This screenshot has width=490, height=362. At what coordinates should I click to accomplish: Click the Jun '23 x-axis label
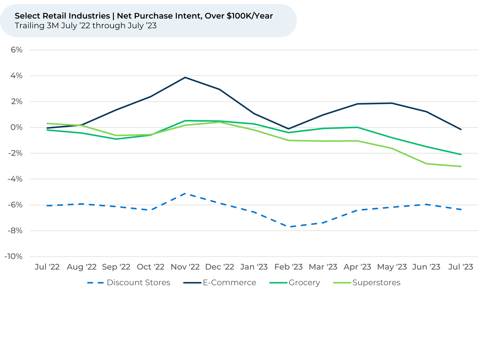(426, 267)
